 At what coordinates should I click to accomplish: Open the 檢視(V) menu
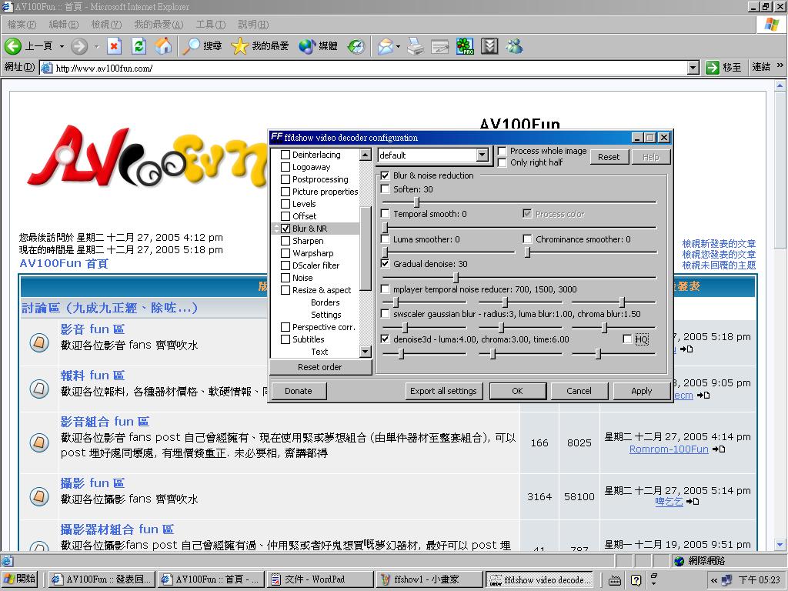pos(105,25)
